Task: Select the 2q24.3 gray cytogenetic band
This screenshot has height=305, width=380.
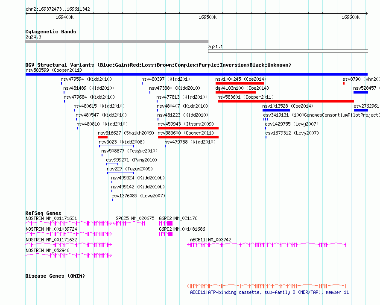Action: (x=117, y=41)
